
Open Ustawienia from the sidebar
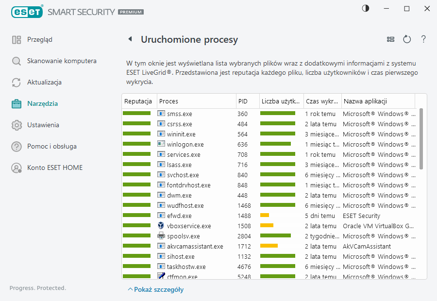point(43,125)
